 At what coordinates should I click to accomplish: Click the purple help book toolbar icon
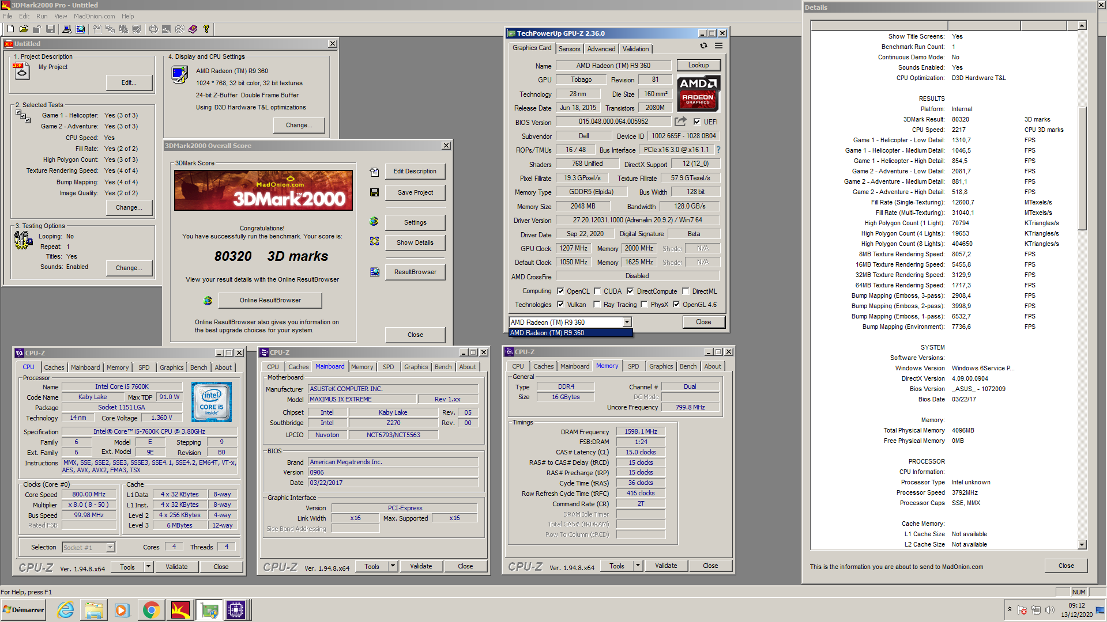[193, 29]
